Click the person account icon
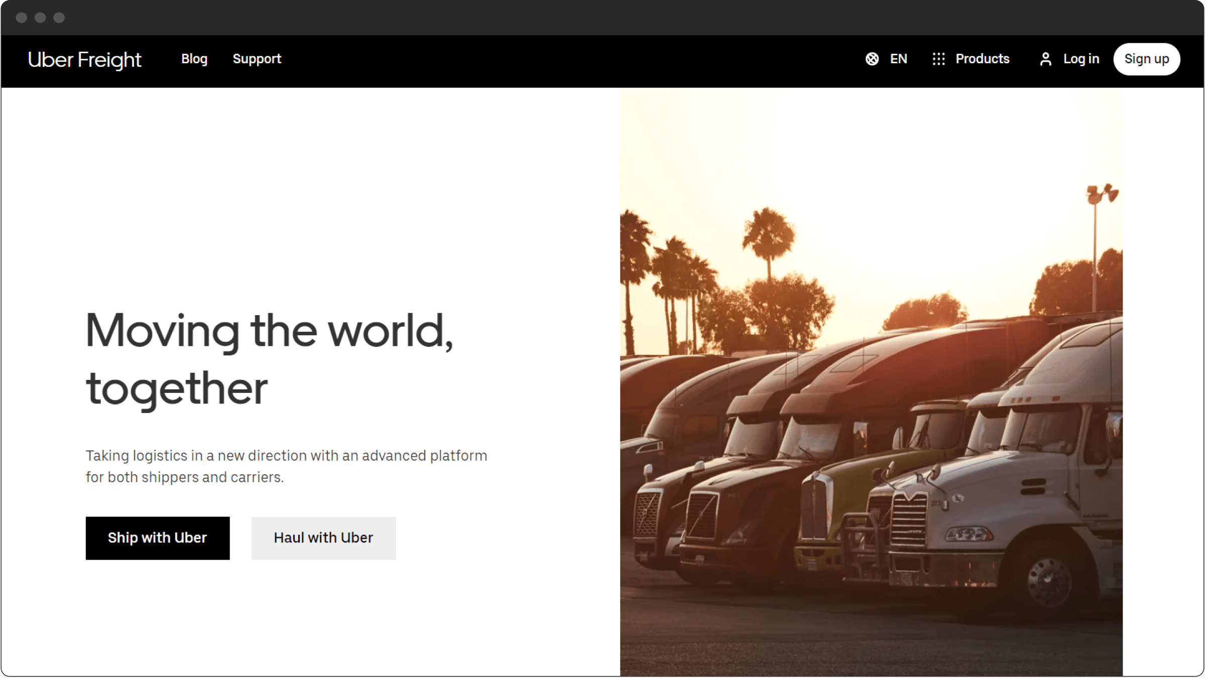1205x678 pixels. point(1045,59)
